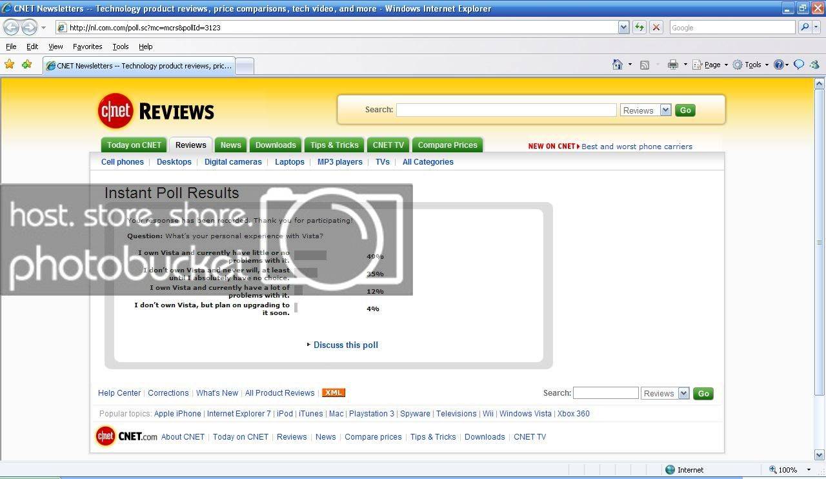Select the CNET Newsletters browser tab

(139, 66)
